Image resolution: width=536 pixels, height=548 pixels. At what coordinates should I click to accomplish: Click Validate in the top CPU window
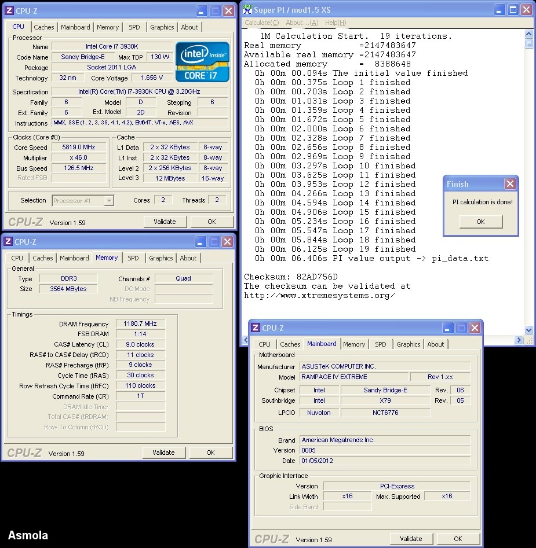click(165, 222)
